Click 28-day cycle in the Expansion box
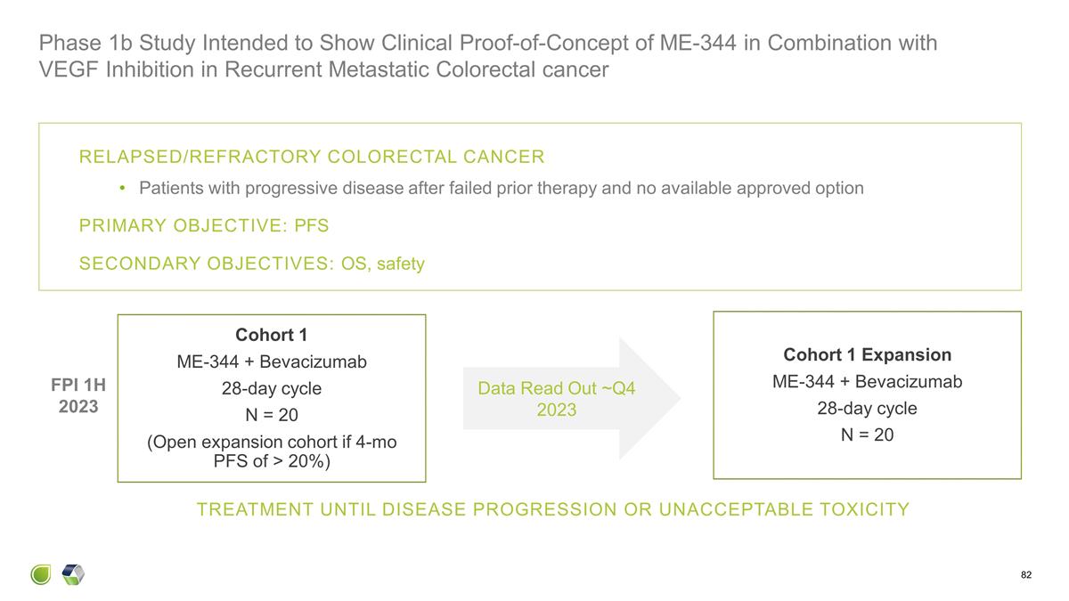The height and width of the screenshot is (601, 1069). tap(868, 409)
